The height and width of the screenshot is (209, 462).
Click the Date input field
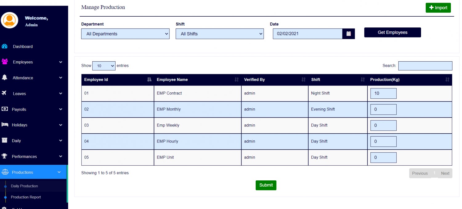pos(308,34)
